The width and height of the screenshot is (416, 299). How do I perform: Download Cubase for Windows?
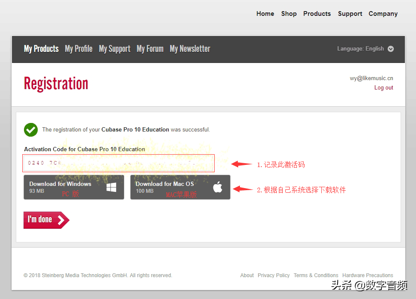(74, 187)
